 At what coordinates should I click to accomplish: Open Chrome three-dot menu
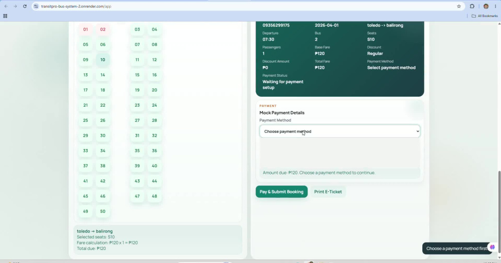pyautogui.click(x=495, y=6)
